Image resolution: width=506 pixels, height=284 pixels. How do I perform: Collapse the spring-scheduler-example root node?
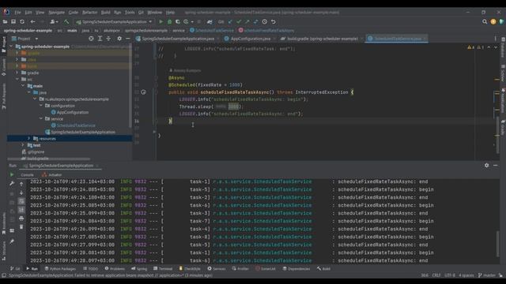[11, 47]
